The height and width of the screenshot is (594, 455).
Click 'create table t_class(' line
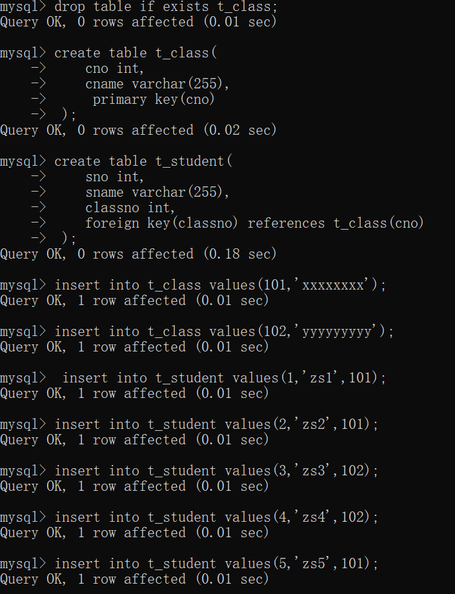pyautogui.click(x=136, y=53)
